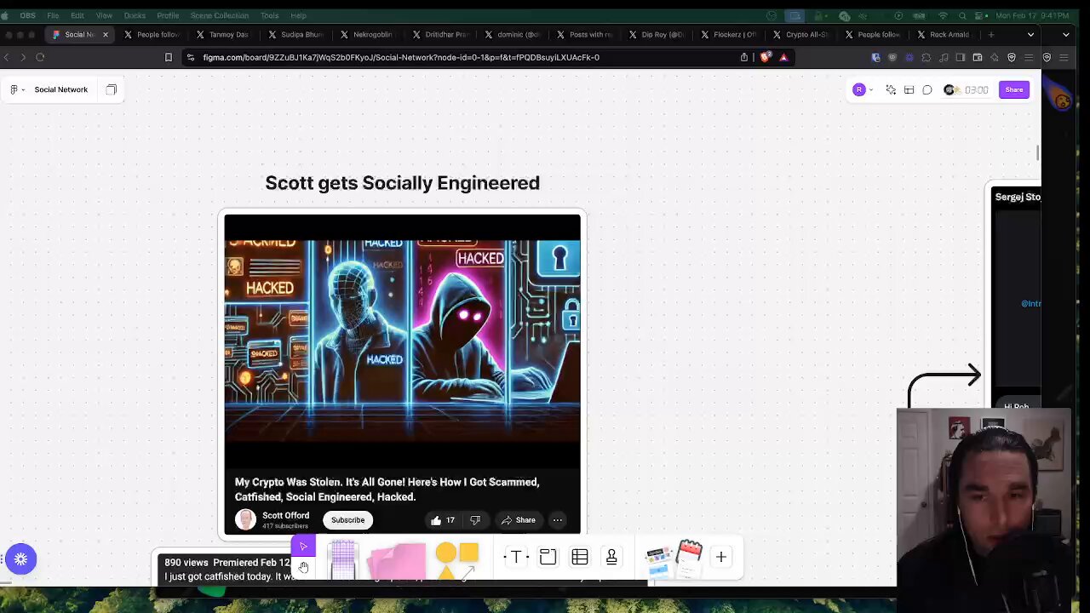Expand the dropdown arrow beside avatar R
Screen dimensions: 1090x613
pos(870,90)
